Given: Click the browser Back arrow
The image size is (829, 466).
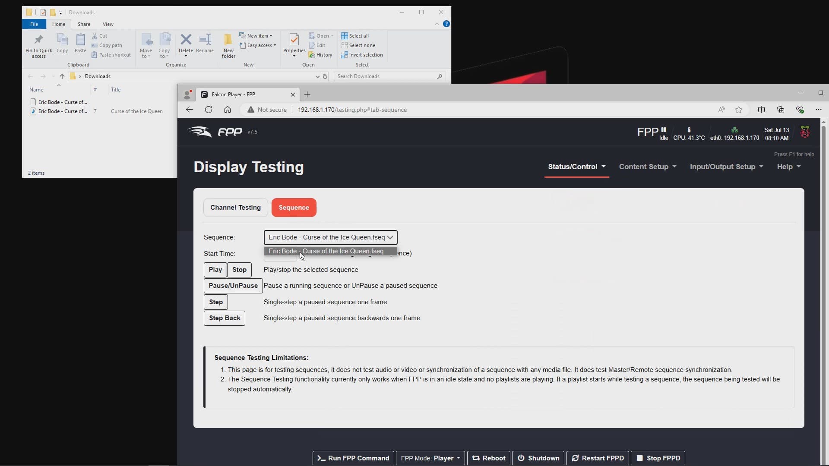Looking at the screenshot, I should coord(189,110).
